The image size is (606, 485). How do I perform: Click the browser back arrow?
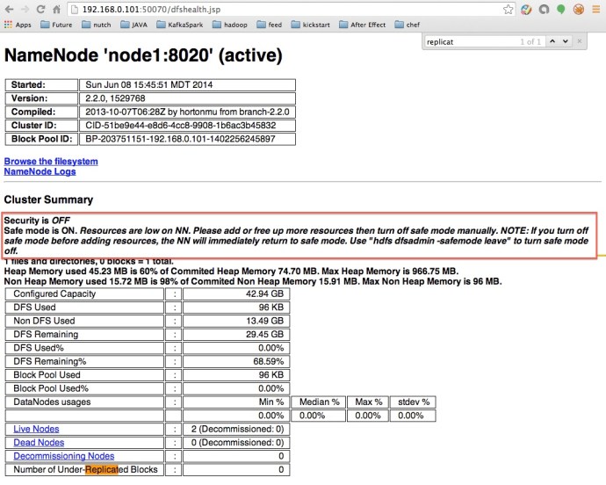tap(9, 9)
